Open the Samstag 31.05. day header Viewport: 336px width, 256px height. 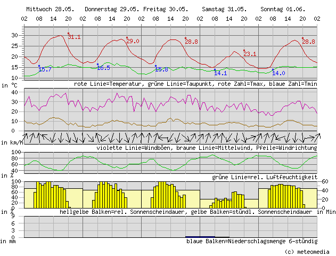[x=223, y=10]
